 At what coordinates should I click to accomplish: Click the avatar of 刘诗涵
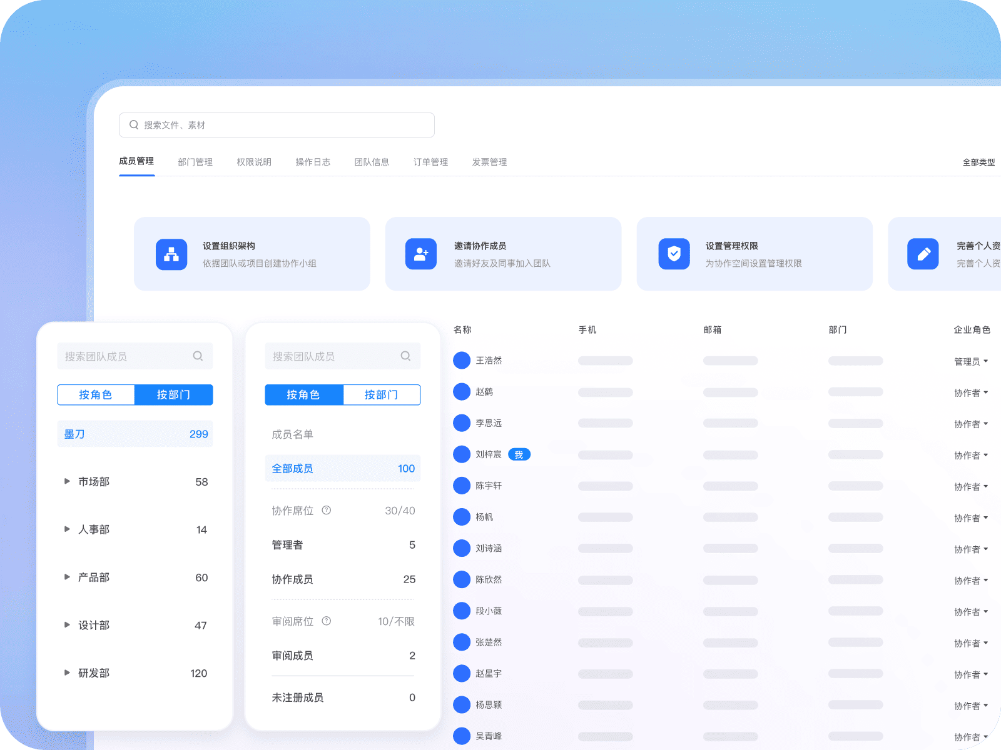coord(462,548)
